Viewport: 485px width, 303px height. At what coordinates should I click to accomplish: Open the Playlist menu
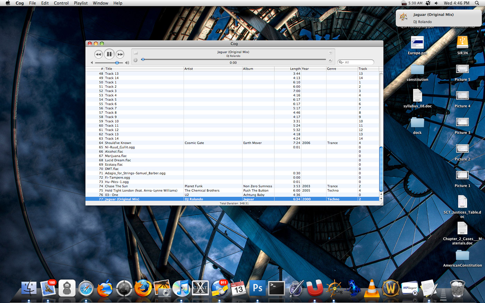coord(81,3)
